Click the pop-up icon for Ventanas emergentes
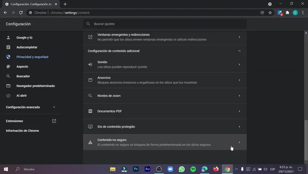308x174 pixels. point(90,37)
